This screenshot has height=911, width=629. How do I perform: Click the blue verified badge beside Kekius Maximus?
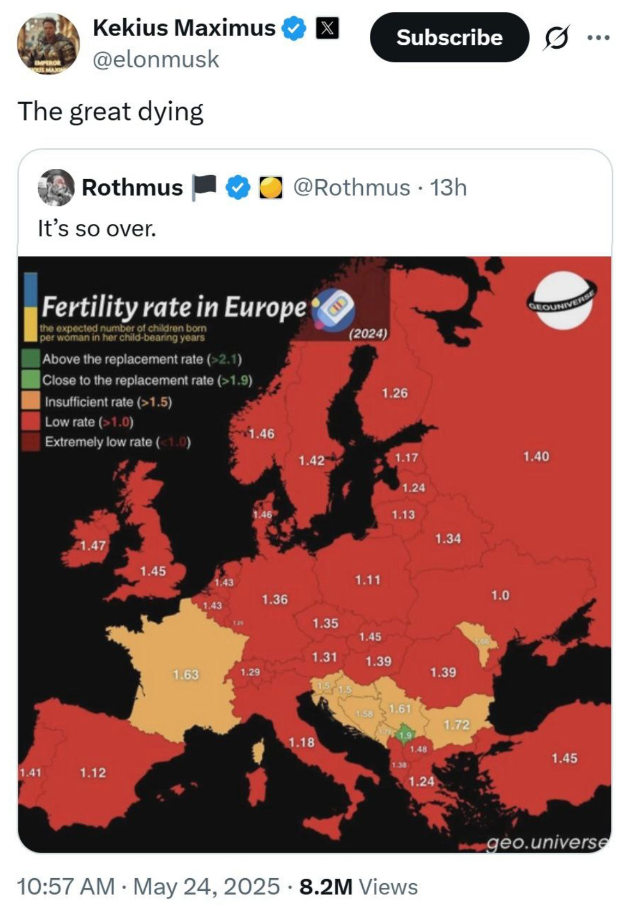click(x=294, y=28)
